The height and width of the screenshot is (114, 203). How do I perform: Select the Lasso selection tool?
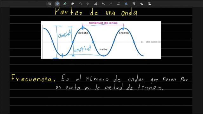(x=80, y=4)
